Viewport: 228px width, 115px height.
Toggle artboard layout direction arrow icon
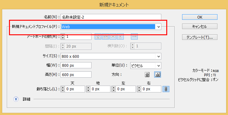tap(134, 36)
